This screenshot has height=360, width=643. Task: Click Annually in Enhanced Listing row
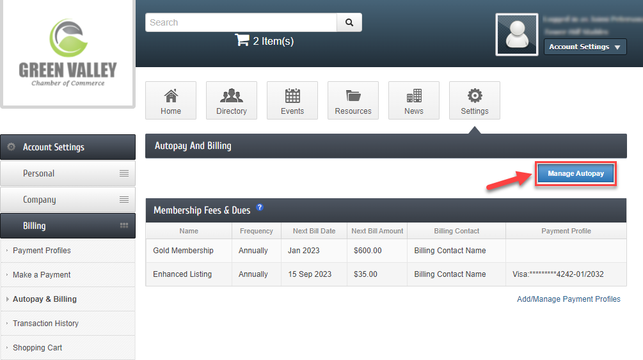click(253, 274)
